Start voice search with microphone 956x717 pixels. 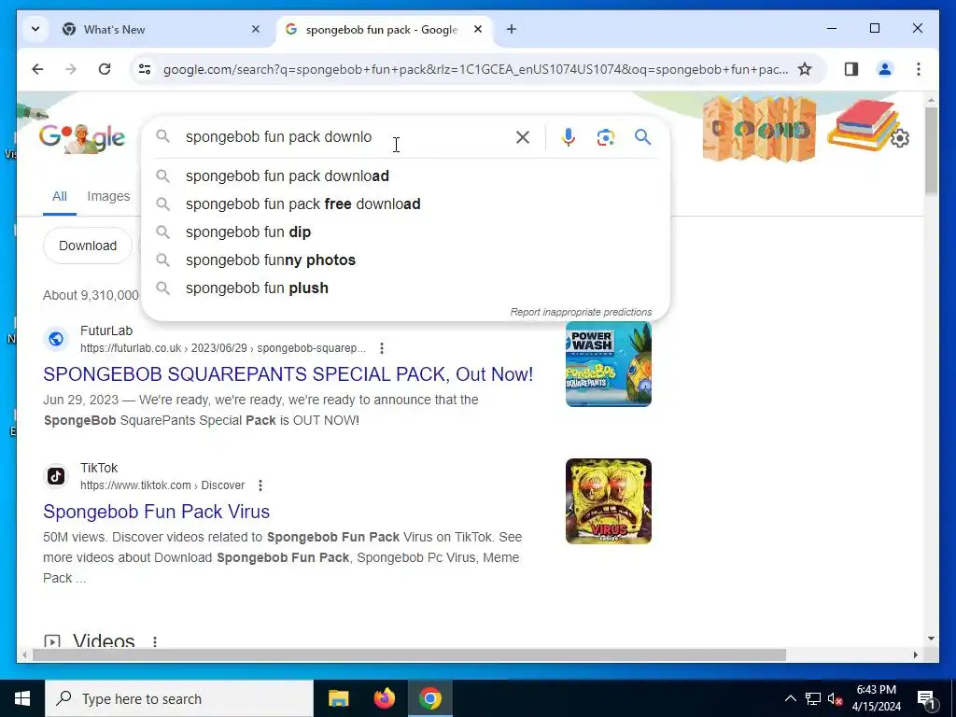[x=569, y=137]
